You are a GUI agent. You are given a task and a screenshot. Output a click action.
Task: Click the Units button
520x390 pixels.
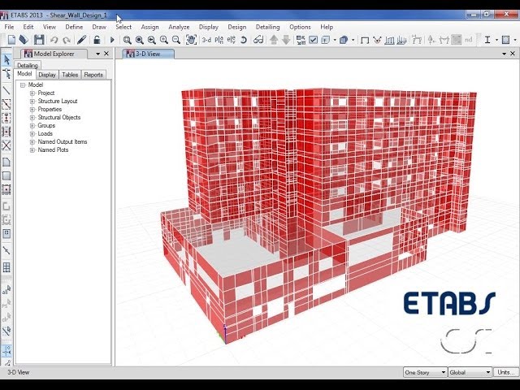point(505,372)
